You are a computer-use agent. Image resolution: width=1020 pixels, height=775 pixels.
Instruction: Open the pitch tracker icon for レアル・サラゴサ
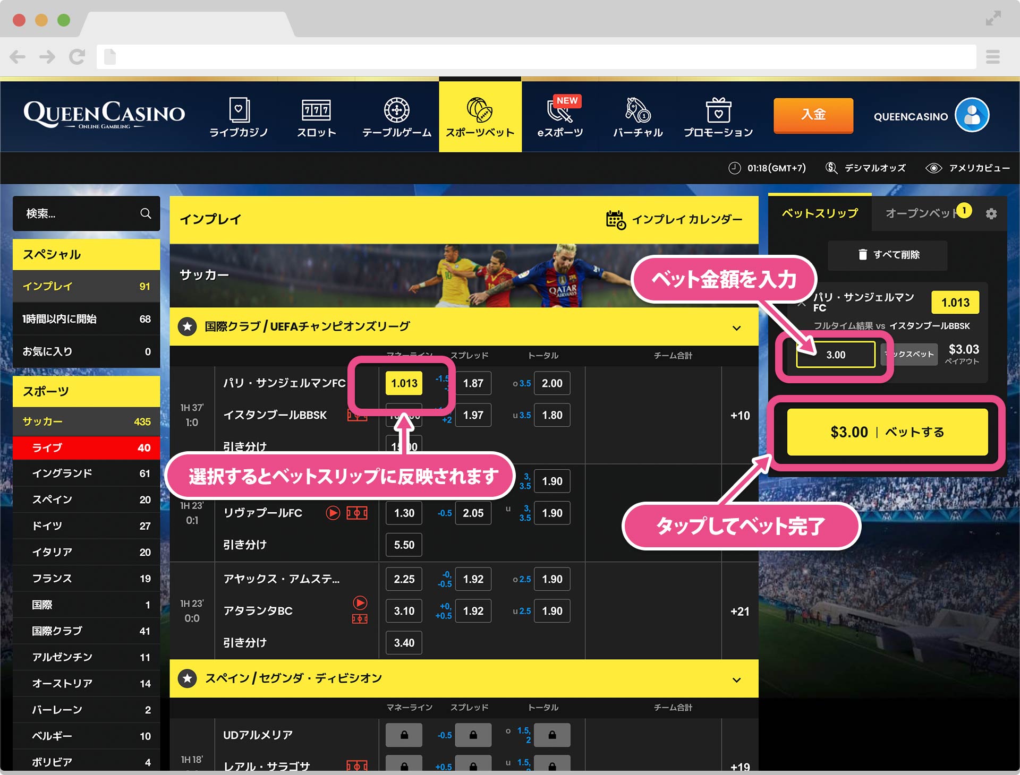coord(357,765)
